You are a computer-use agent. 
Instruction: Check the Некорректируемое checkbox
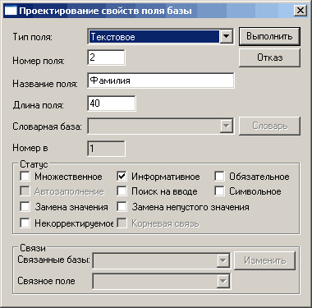[x=25, y=223]
